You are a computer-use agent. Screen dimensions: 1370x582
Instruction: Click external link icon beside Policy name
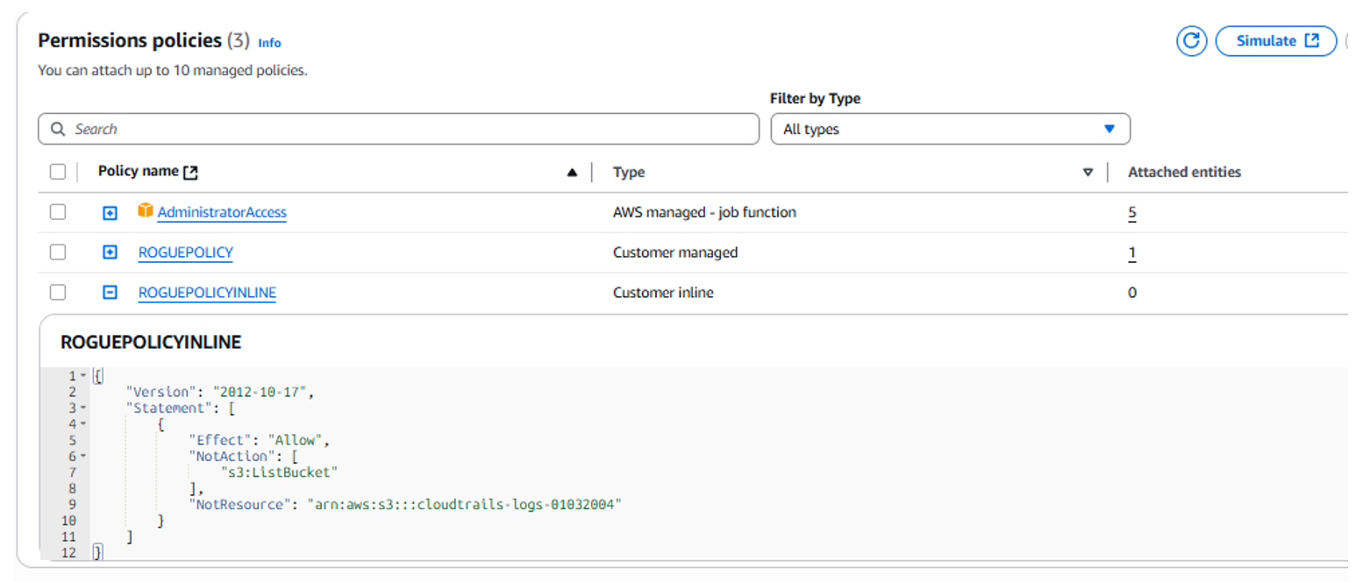click(x=190, y=173)
